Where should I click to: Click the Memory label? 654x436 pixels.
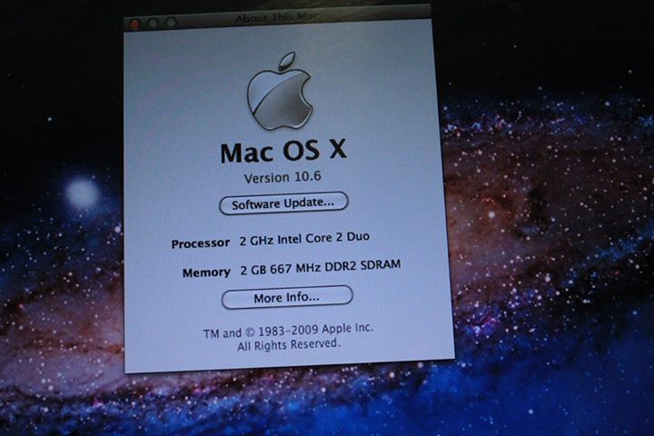[206, 272]
